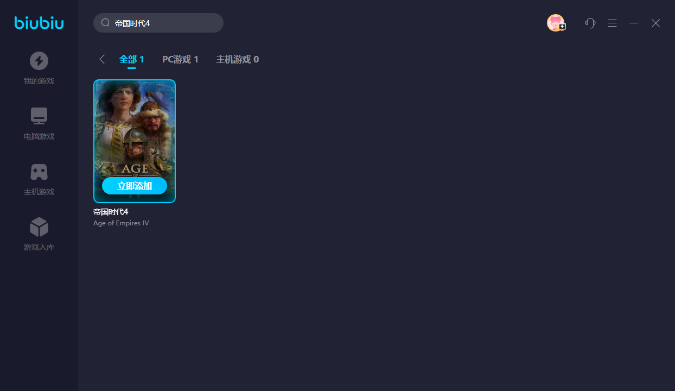Minimize the biubiu window

click(x=634, y=23)
